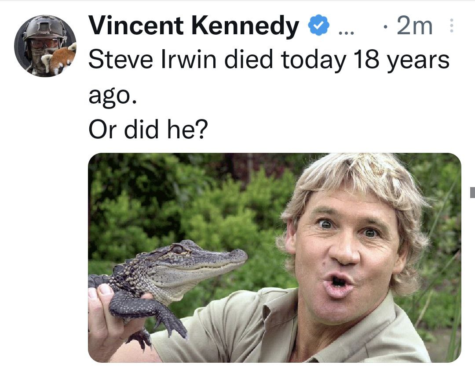Image resolution: width=475 pixels, height=368 pixels.
Task: Click the red panda in the avatar
Action: pyautogui.click(x=61, y=60)
